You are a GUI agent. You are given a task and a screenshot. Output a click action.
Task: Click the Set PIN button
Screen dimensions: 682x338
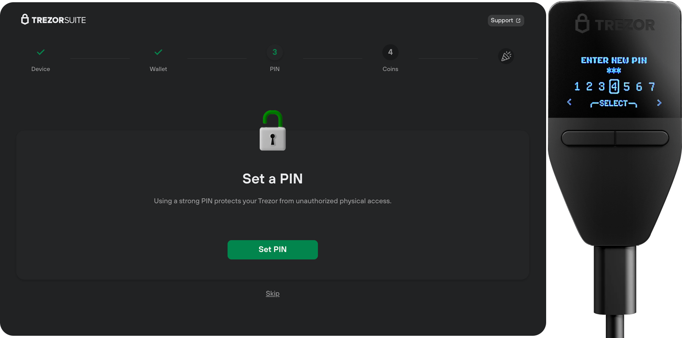coord(273,250)
